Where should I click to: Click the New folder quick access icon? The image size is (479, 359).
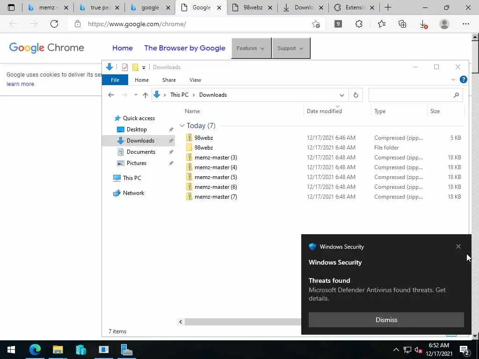tap(135, 67)
